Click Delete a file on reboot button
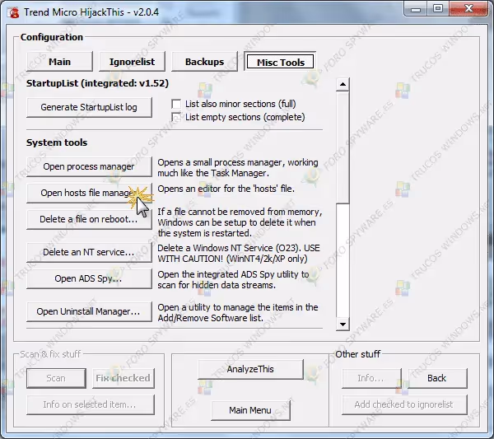Viewport: 494px width, 439px height. [x=89, y=219]
